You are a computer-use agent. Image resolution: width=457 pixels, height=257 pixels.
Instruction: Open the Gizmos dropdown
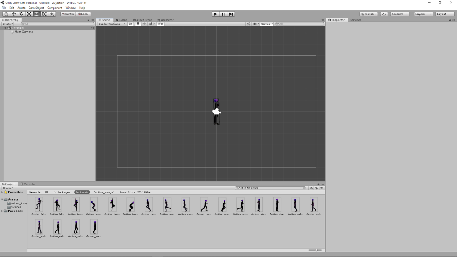coord(267,24)
